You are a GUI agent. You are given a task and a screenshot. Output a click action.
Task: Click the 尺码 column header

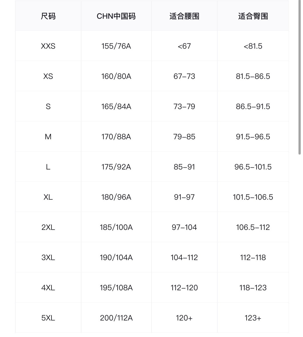(x=48, y=16)
